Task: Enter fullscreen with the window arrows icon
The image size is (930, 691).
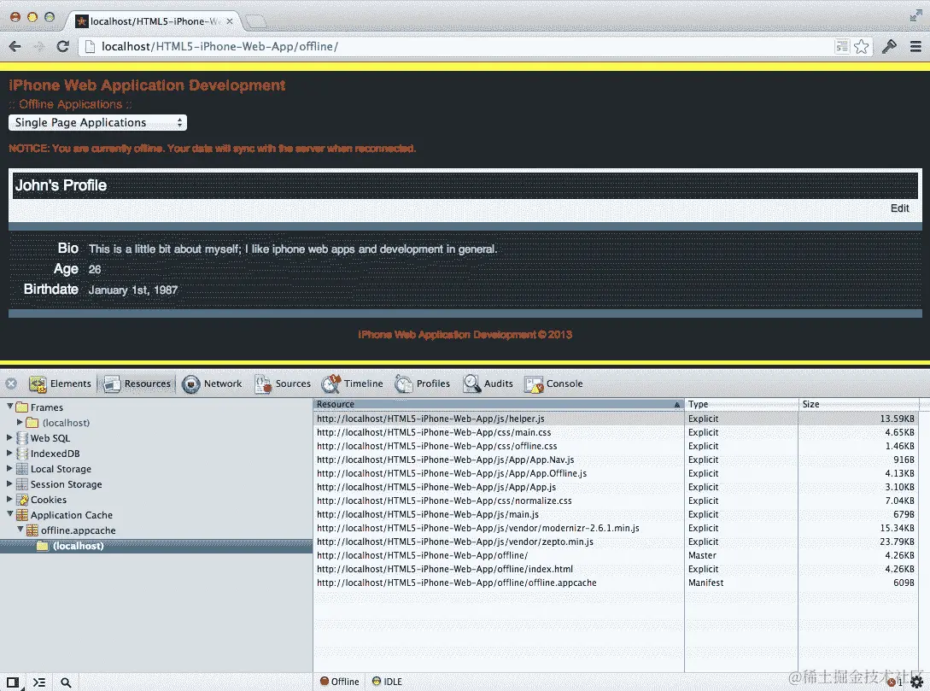Action: 915,16
